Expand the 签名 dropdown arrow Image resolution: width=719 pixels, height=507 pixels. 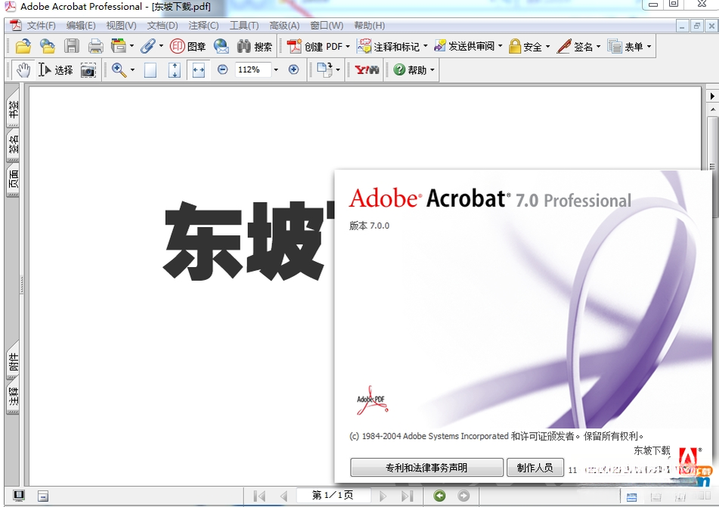pyautogui.click(x=598, y=46)
